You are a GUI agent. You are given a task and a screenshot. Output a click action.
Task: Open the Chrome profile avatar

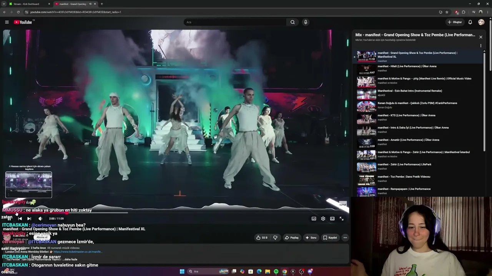[x=480, y=12]
